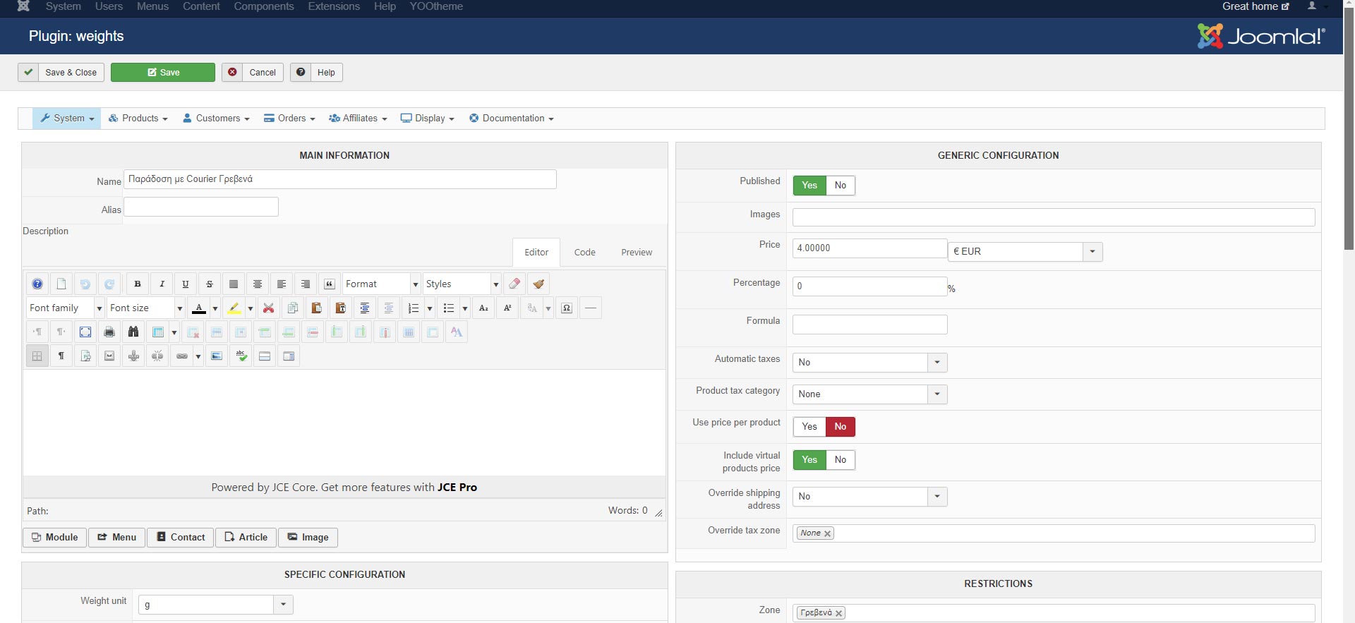Insert a bulleted list
1355x623 pixels.
(448, 308)
